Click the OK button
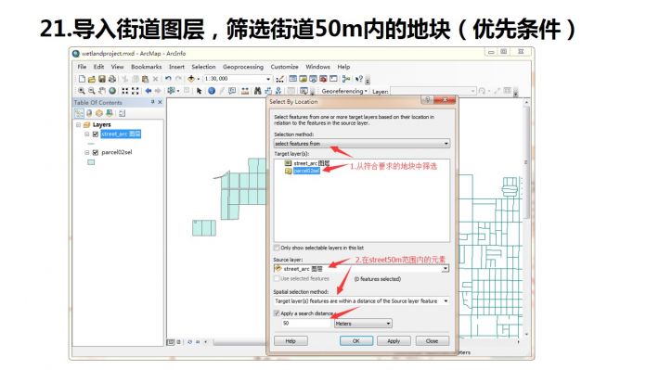The image size is (659, 370). [356, 341]
